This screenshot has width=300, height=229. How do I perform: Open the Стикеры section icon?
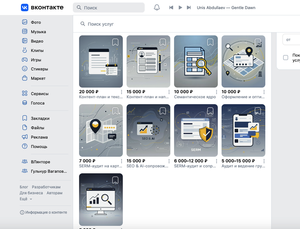(x=25, y=69)
